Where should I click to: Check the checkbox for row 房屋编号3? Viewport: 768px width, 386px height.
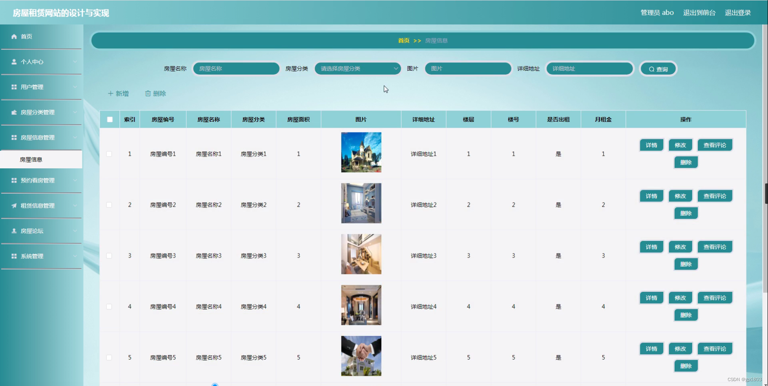click(x=109, y=256)
